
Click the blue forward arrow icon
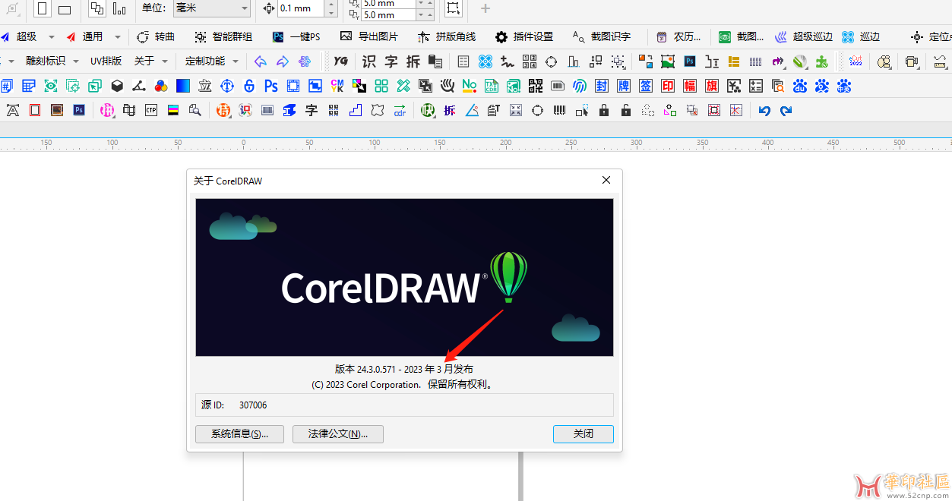pos(283,61)
